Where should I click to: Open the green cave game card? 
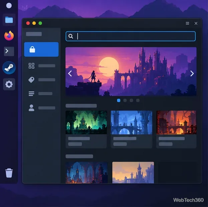(x=86, y=129)
